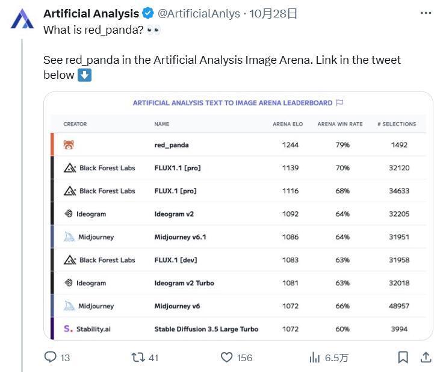Like the tweet with the heart icon
Screen dimensions: 443x372
[x=226, y=357]
